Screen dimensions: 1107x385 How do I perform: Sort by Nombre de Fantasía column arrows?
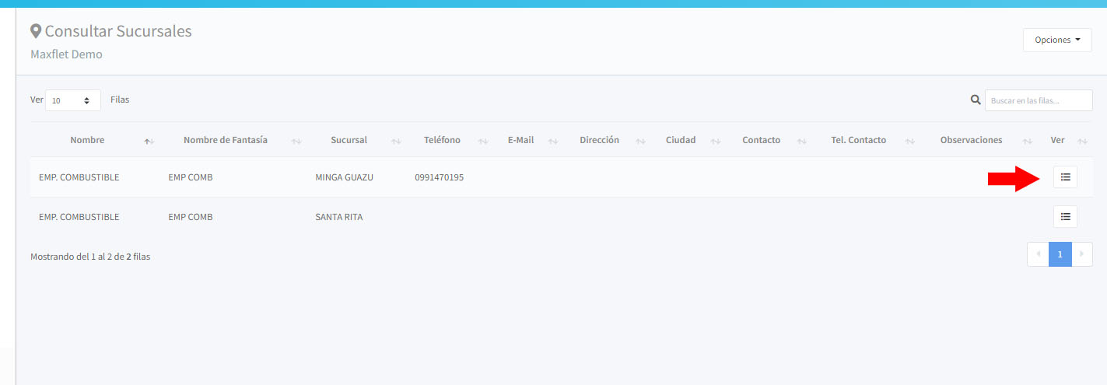[x=296, y=141]
